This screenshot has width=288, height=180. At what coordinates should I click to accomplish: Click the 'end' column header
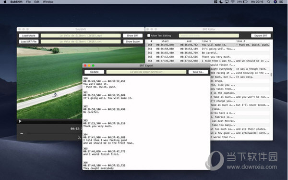pyautogui.click(x=189, y=41)
